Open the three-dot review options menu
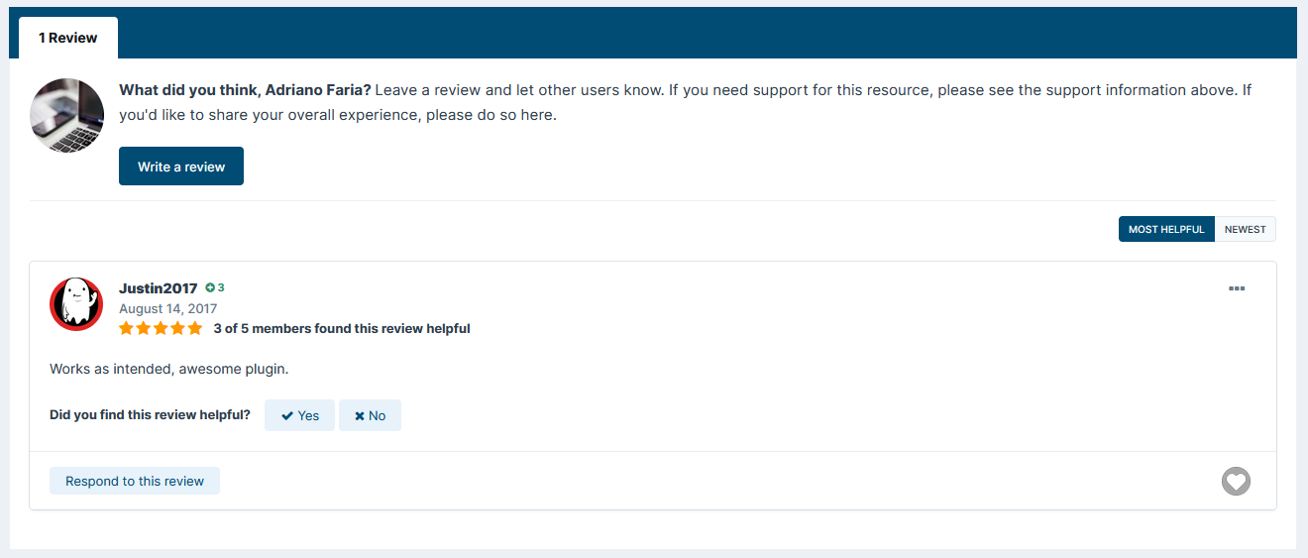 coord(1236,288)
